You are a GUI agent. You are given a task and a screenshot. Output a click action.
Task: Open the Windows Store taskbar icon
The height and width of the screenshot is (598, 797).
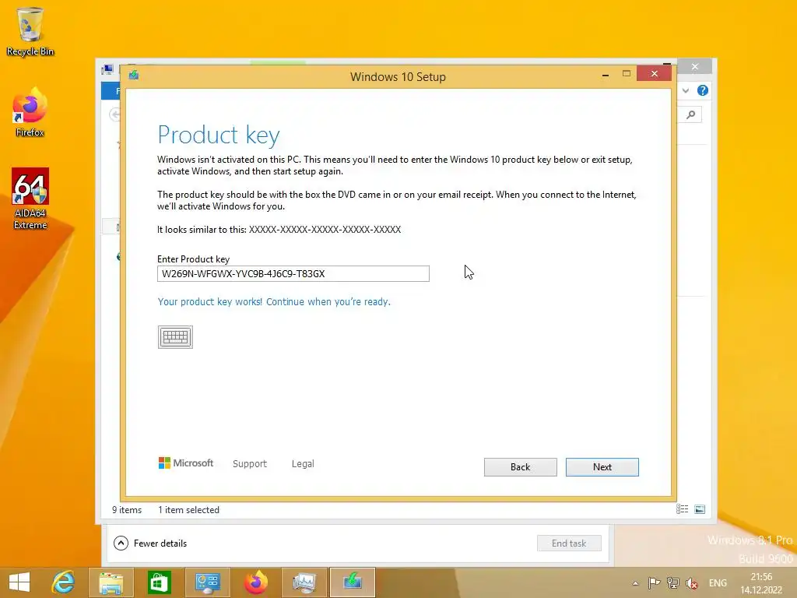[x=159, y=582]
